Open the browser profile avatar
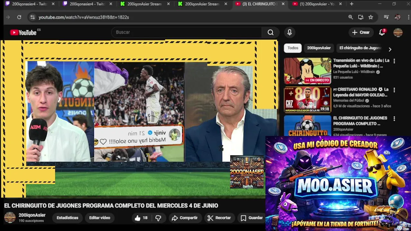This screenshot has height=231, width=411. (398, 17)
